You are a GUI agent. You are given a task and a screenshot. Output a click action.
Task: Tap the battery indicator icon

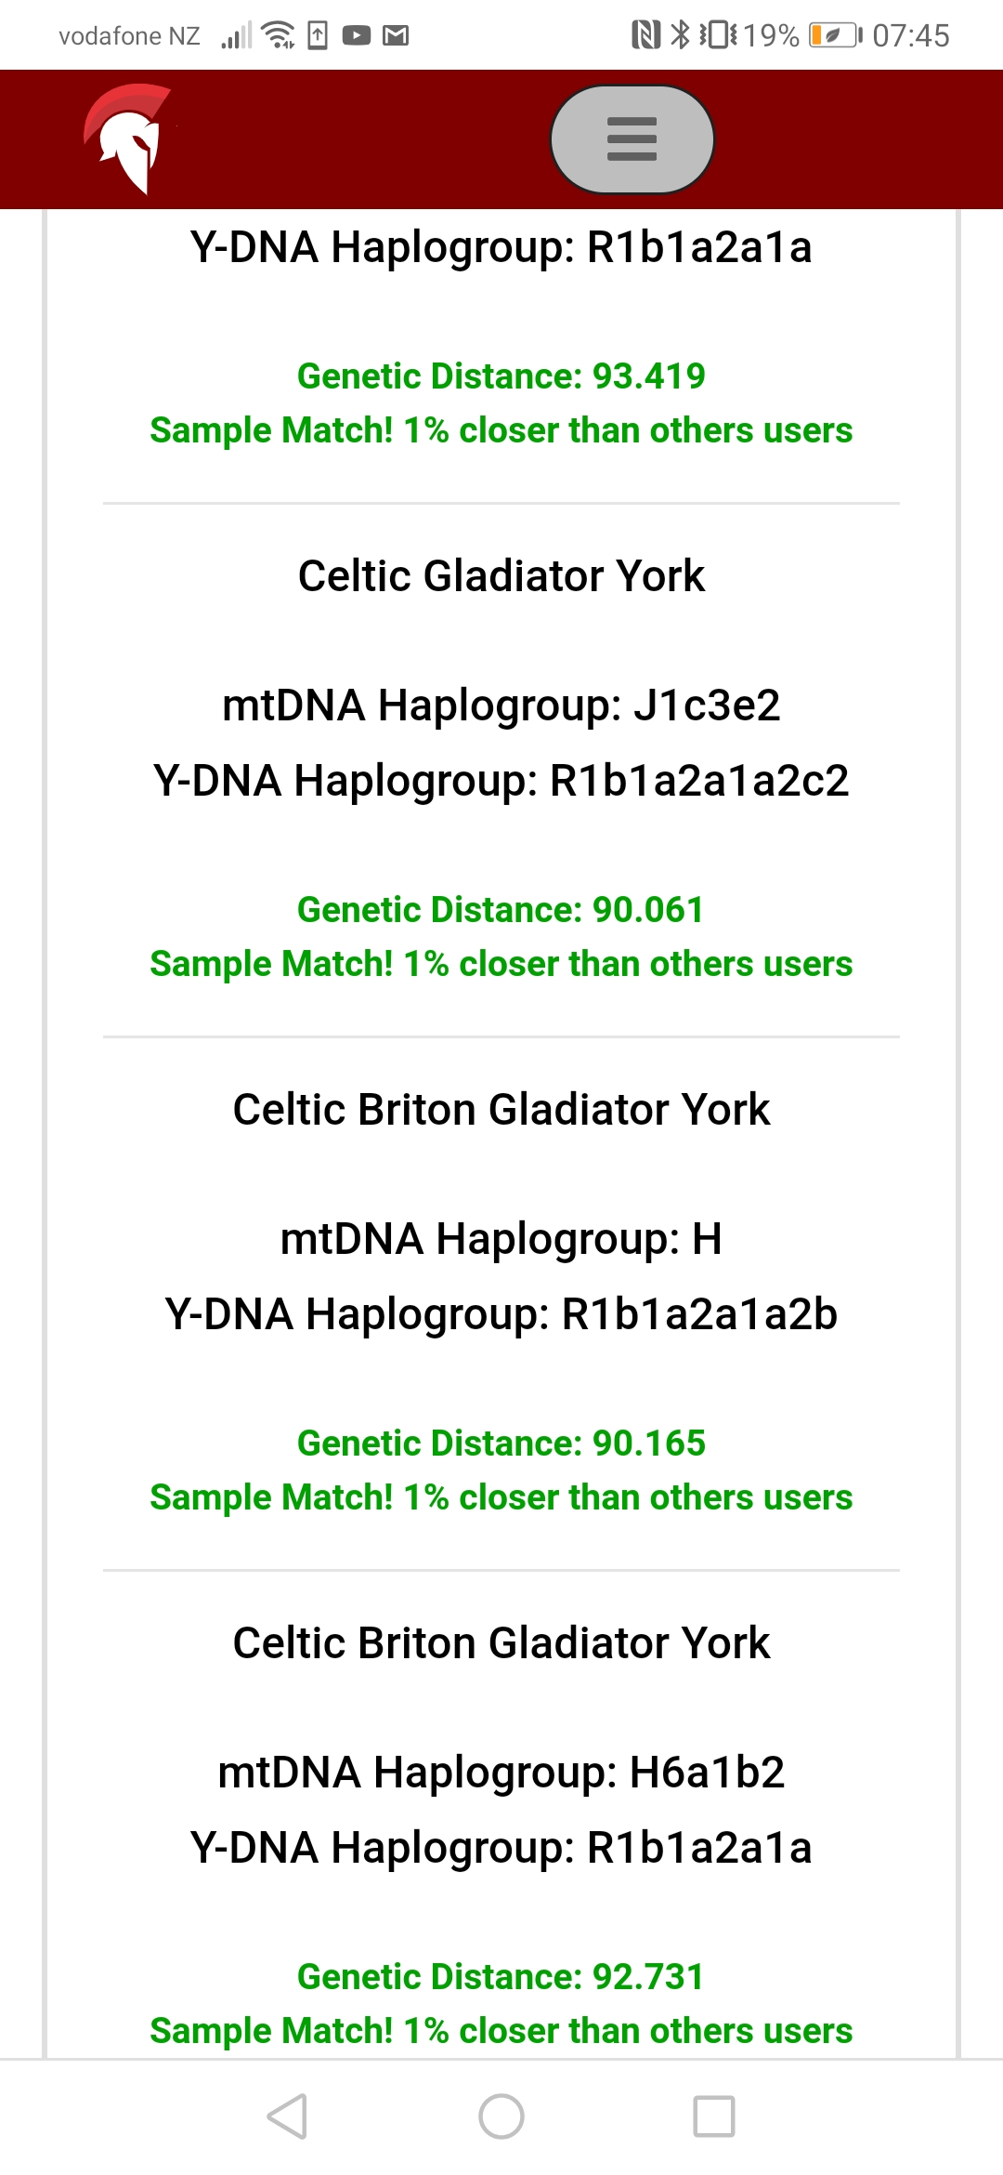[x=834, y=35]
